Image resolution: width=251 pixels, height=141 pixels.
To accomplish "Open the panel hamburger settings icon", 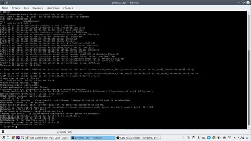I will pos(247,137).
